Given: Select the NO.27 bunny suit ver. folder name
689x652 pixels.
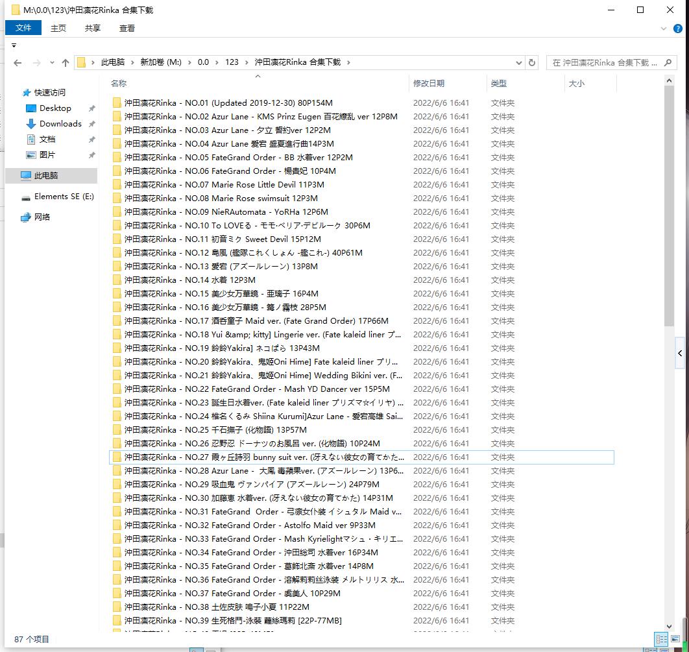Looking at the screenshot, I should pyautogui.click(x=264, y=457).
